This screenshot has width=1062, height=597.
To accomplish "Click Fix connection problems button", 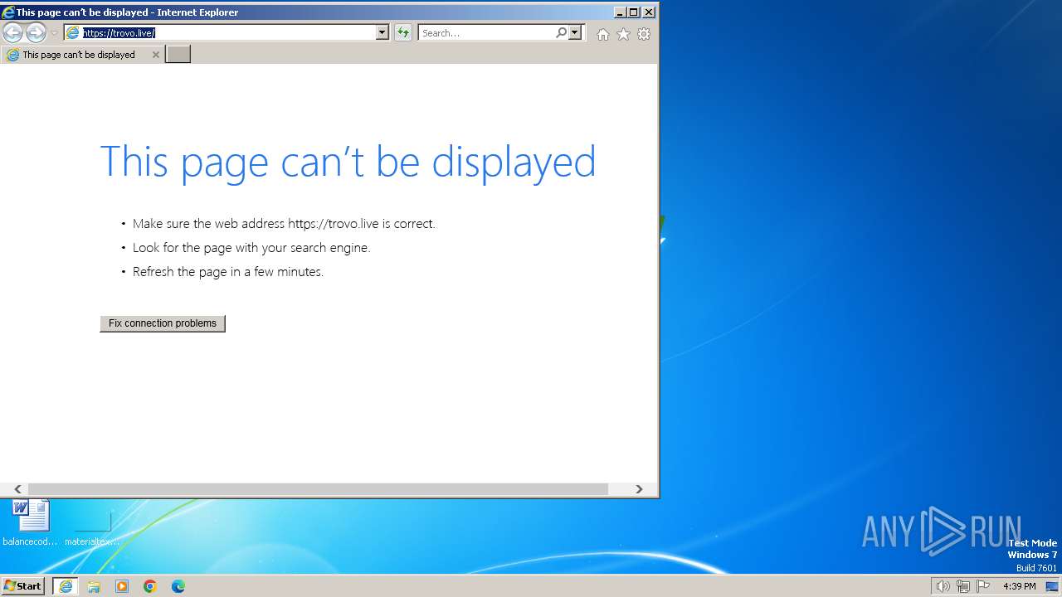I will coord(163,323).
